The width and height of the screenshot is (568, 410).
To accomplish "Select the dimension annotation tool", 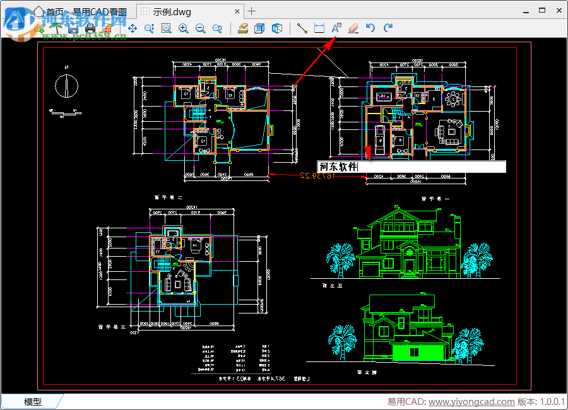I will click(319, 28).
